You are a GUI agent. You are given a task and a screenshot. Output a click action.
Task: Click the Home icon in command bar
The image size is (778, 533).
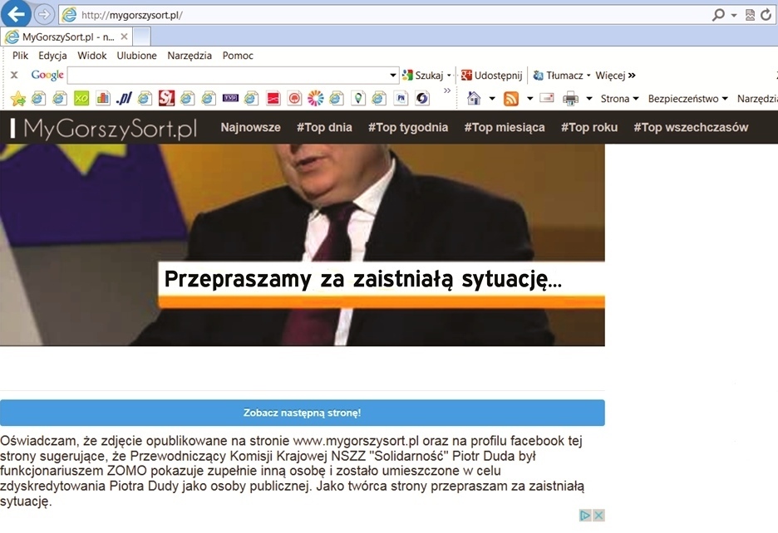pos(474,99)
